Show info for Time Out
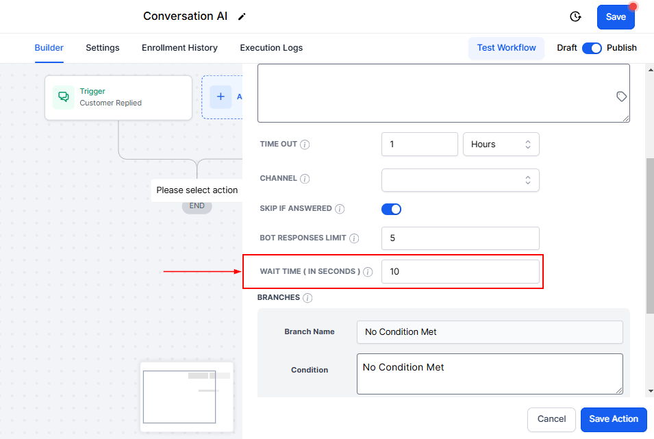 [305, 145]
